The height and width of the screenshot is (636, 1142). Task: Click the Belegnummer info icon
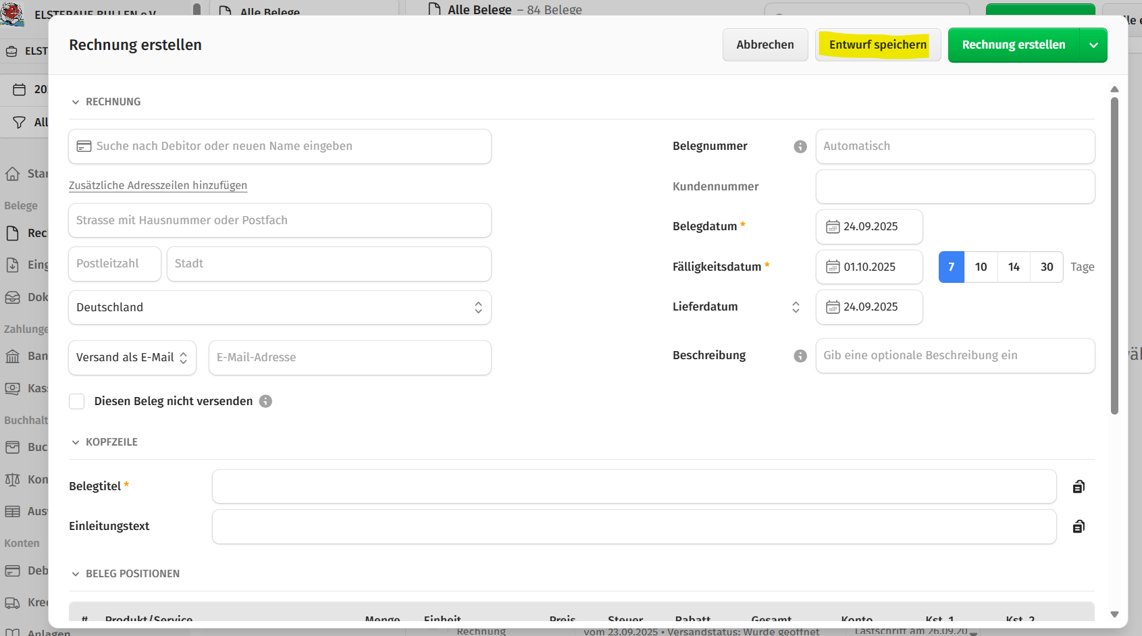(800, 147)
